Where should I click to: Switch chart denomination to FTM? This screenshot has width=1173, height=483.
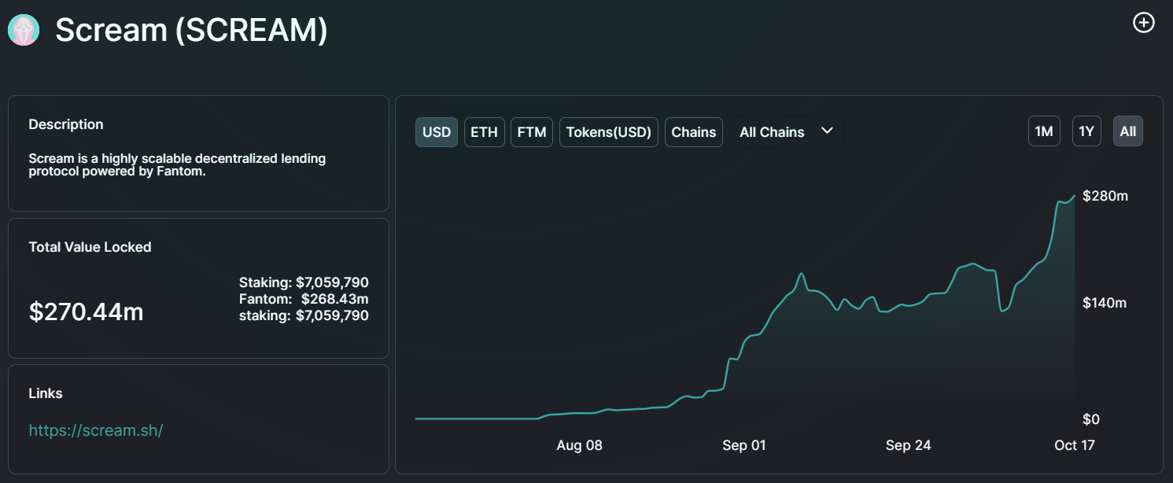(x=532, y=132)
